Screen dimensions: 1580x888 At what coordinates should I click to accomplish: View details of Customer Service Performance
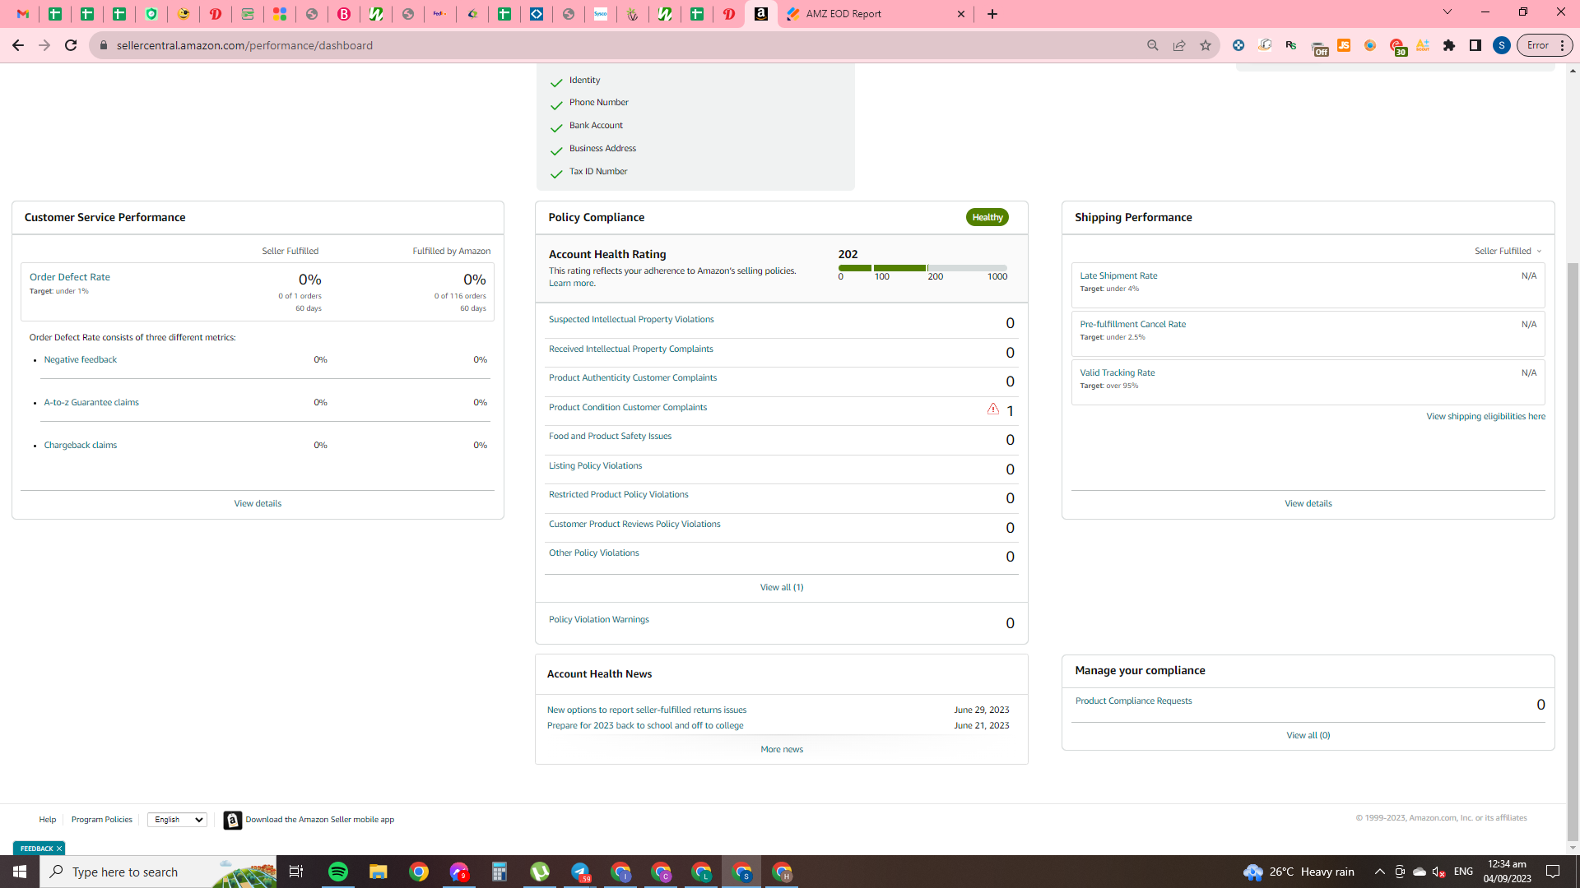[258, 504]
